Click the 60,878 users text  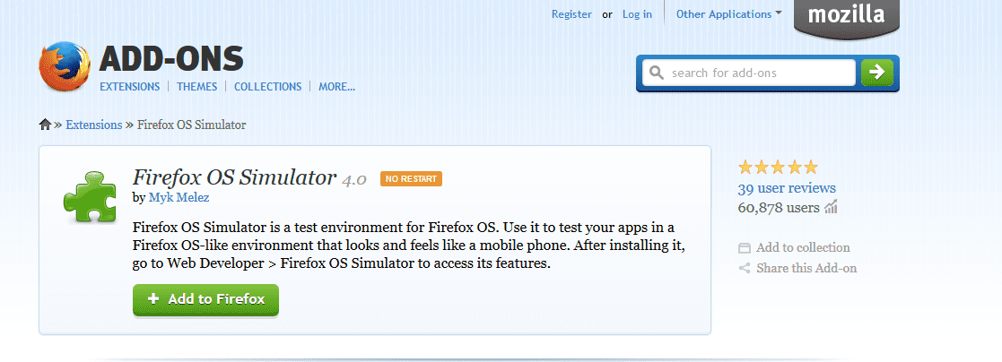[x=779, y=208]
